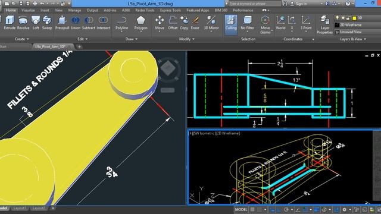
Task: Switch to the Insert ribbon tab
Action: click(x=45, y=11)
